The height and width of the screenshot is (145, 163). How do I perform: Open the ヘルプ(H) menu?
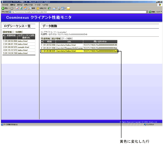coord(45,5)
